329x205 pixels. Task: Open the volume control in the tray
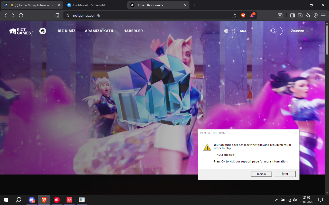coord(295,200)
